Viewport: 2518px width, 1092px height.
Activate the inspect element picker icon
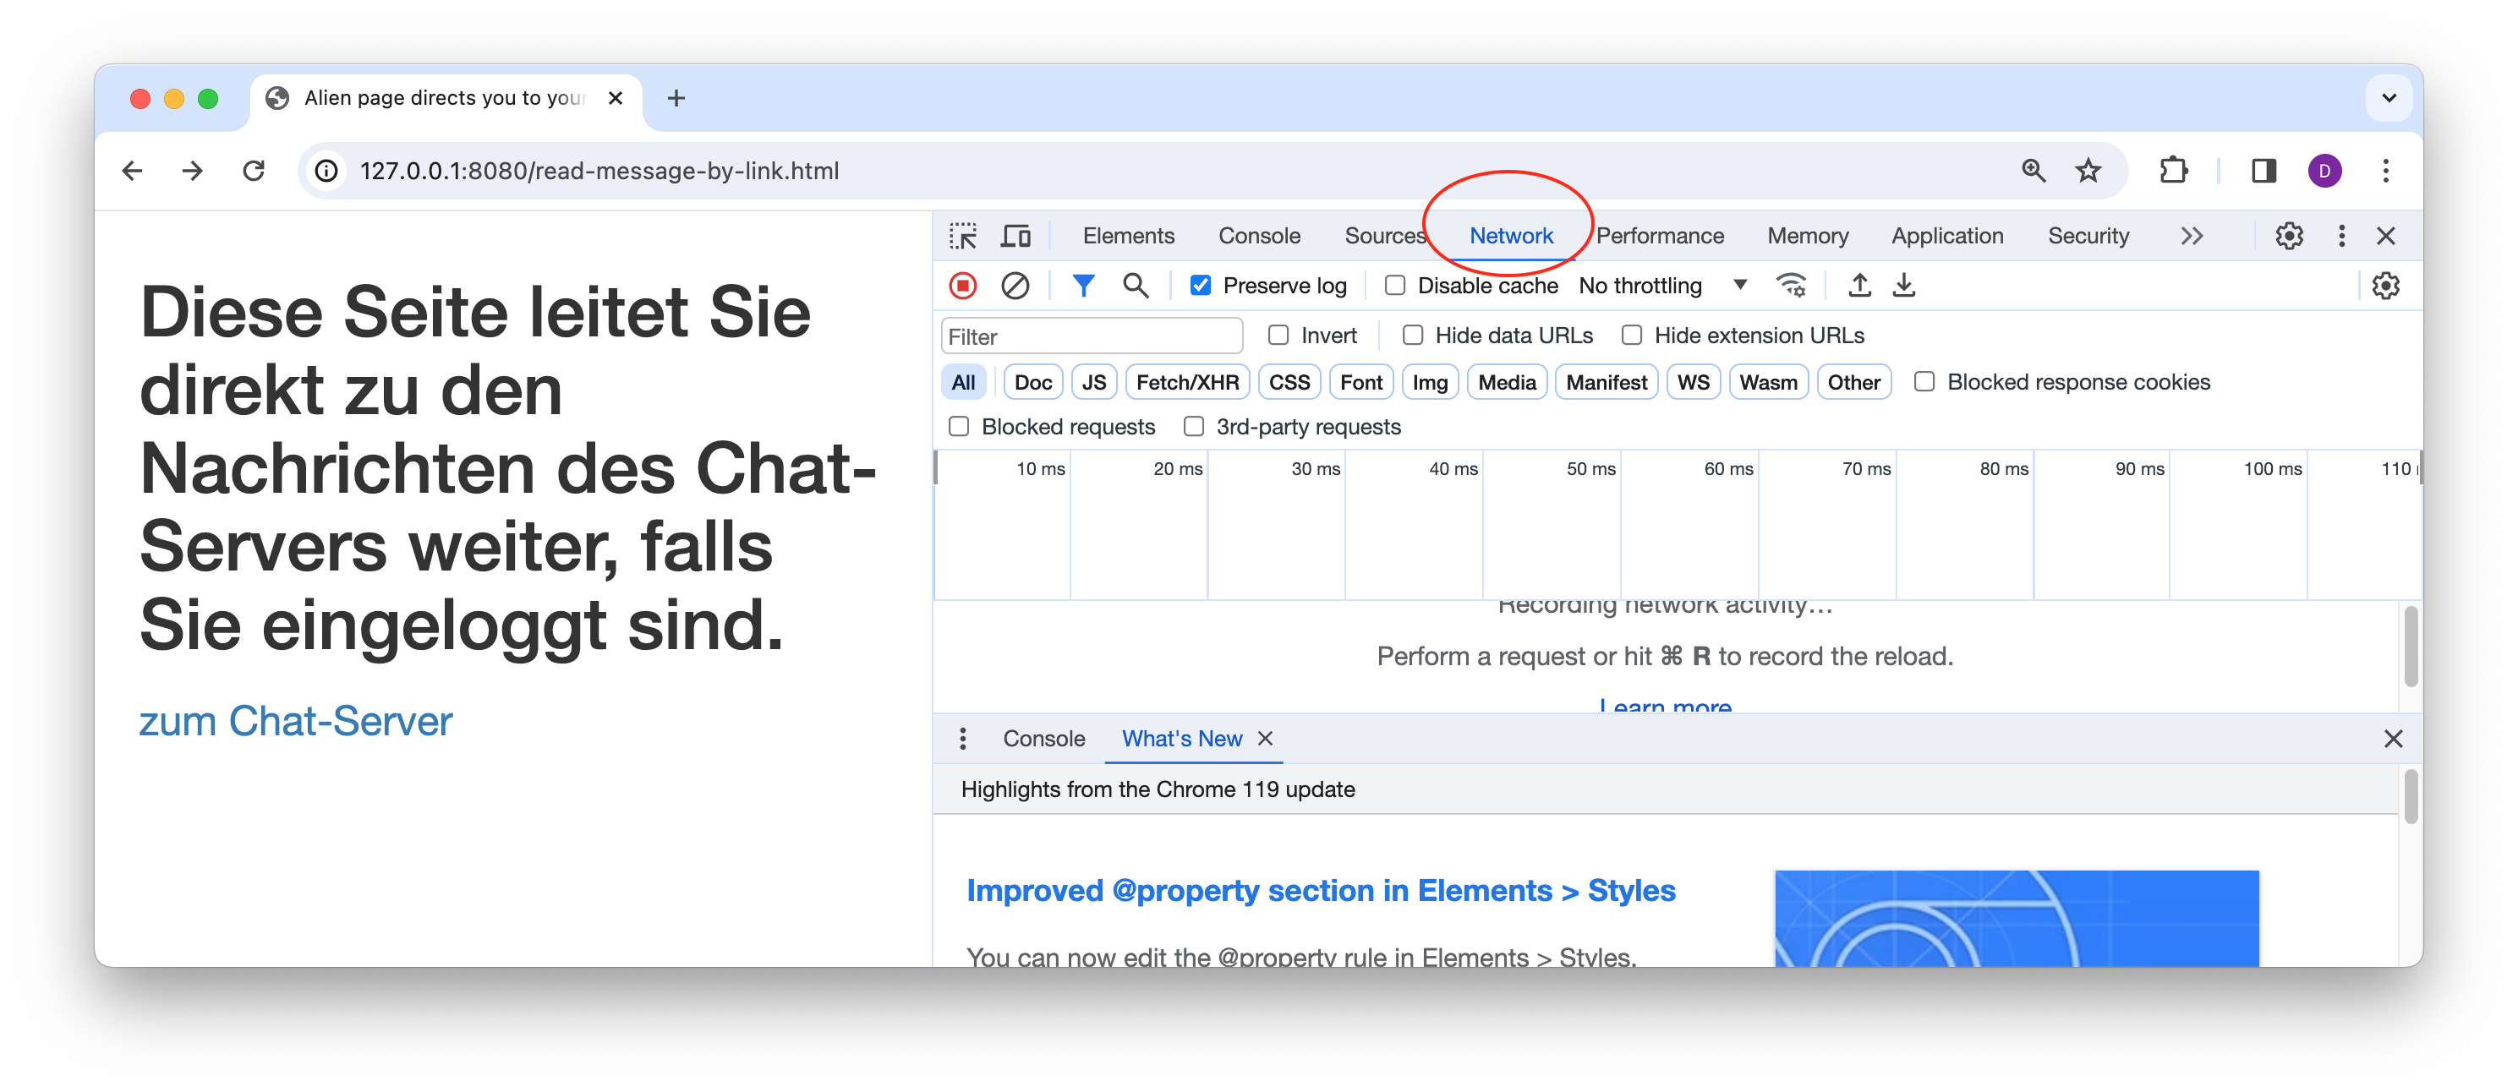click(963, 237)
